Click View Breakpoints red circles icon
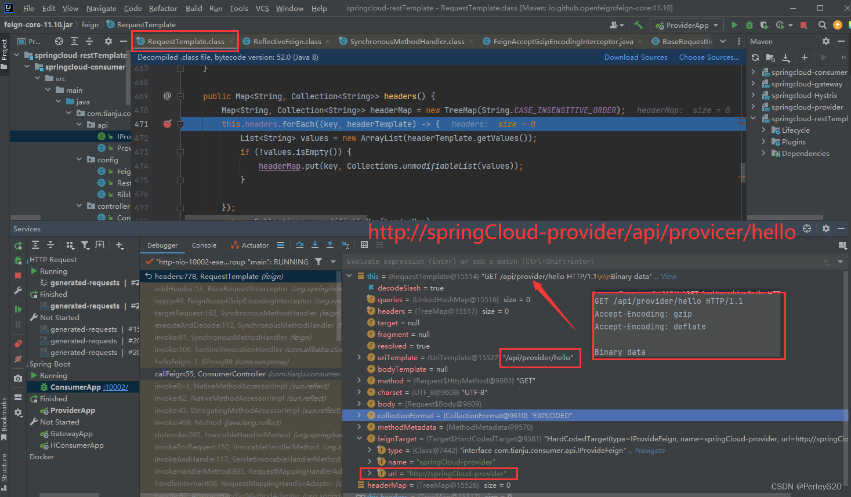 point(18,343)
